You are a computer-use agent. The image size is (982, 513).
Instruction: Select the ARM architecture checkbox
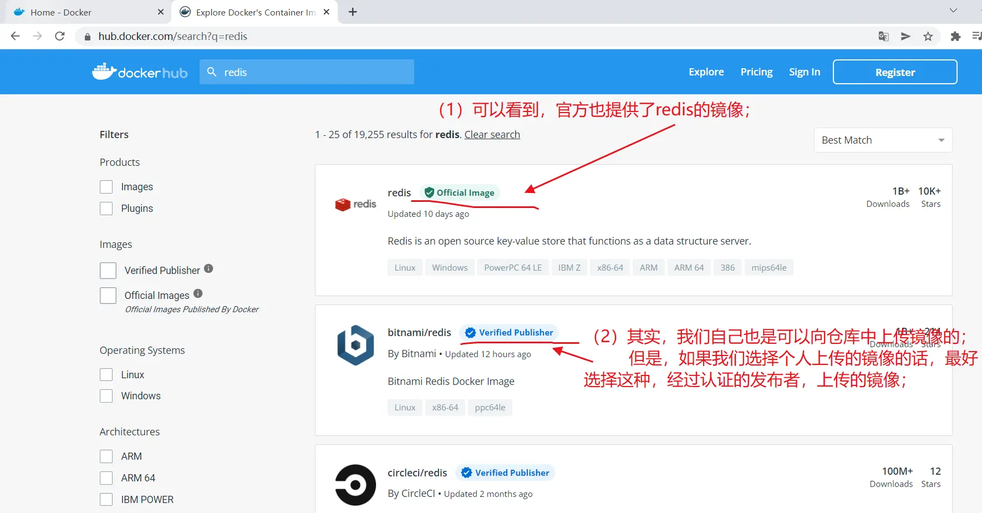[106, 456]
